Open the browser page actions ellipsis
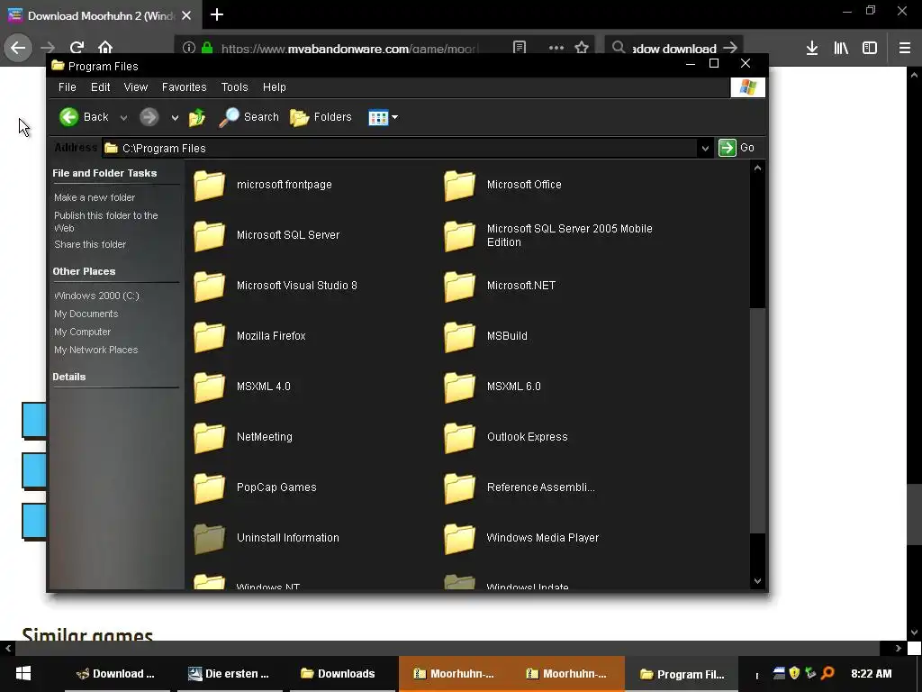The width and height of the screenshot is (922, 692). pos(556,48)
